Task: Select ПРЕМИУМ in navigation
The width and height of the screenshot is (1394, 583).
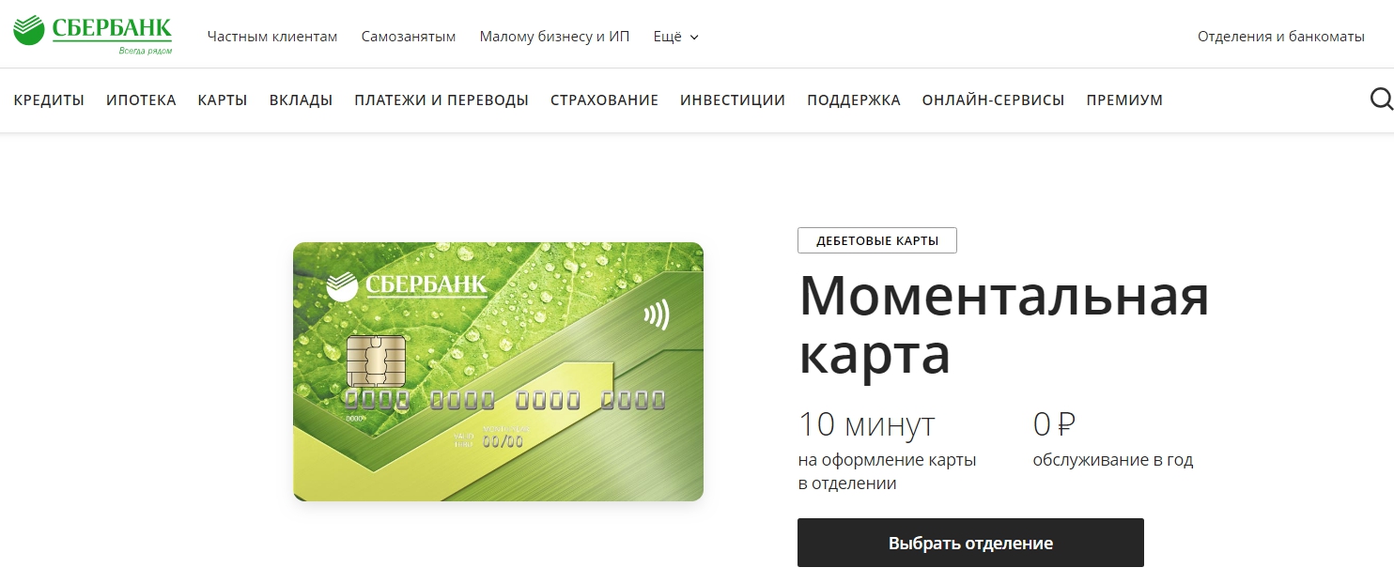Action: pyautogui.click(x=1124, y=100)
